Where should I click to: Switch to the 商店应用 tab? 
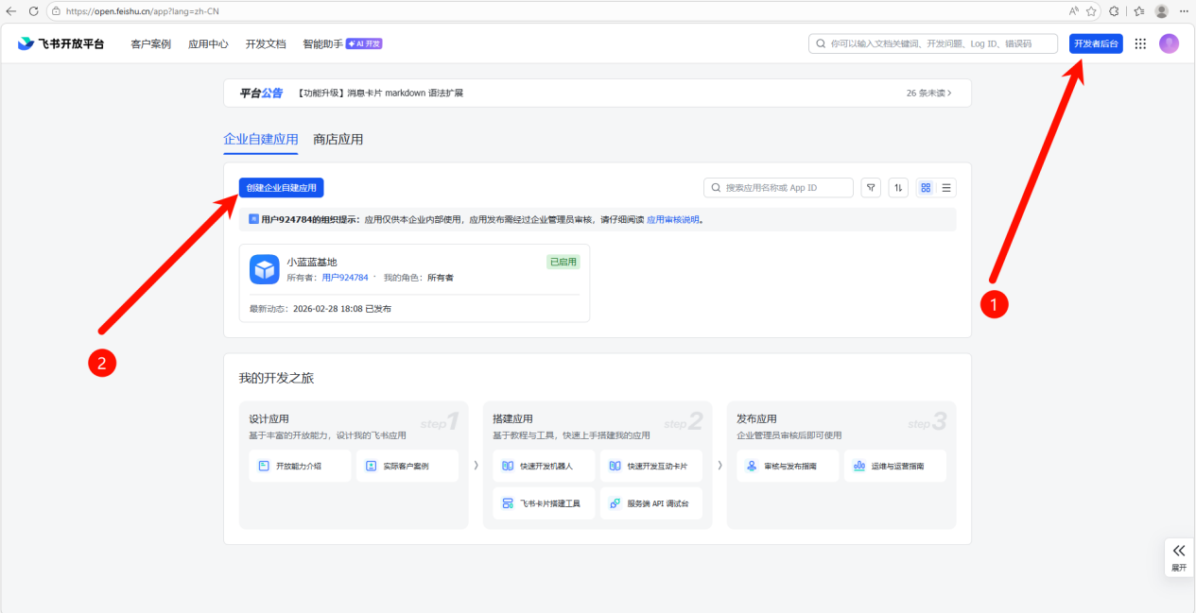338,138
